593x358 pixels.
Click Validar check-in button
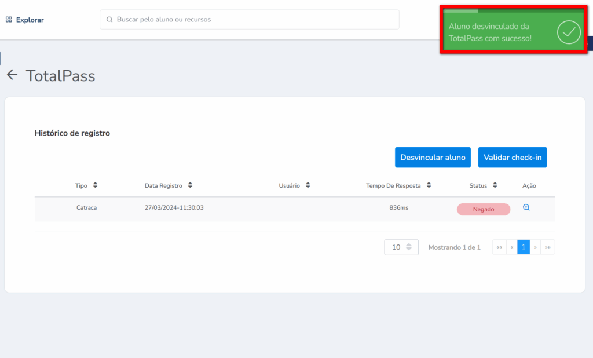513,158
